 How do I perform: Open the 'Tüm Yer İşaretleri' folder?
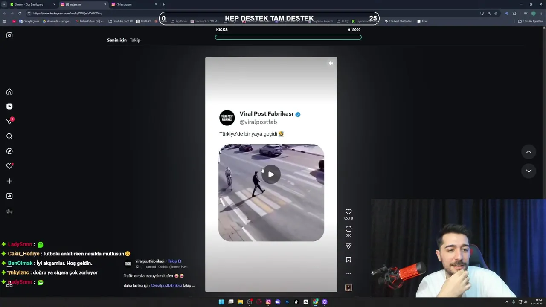point(530,21)
